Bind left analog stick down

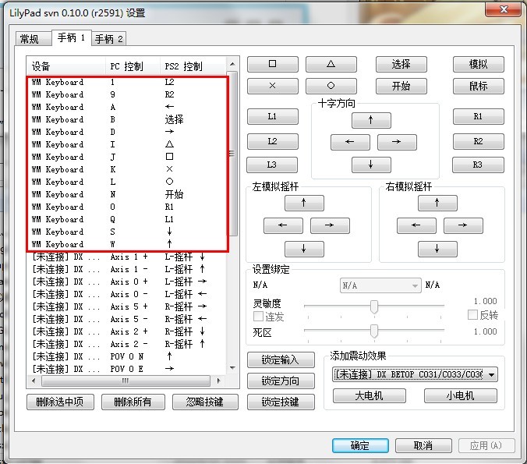click(304, 249)
